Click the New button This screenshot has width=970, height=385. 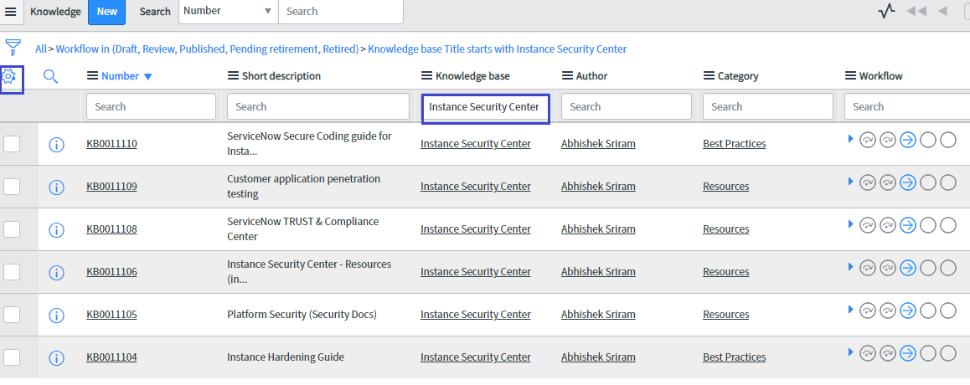107,12
